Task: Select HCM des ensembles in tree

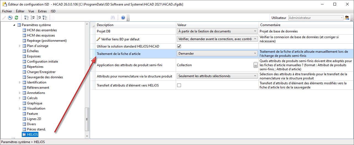Action: (x=42, y=30)
